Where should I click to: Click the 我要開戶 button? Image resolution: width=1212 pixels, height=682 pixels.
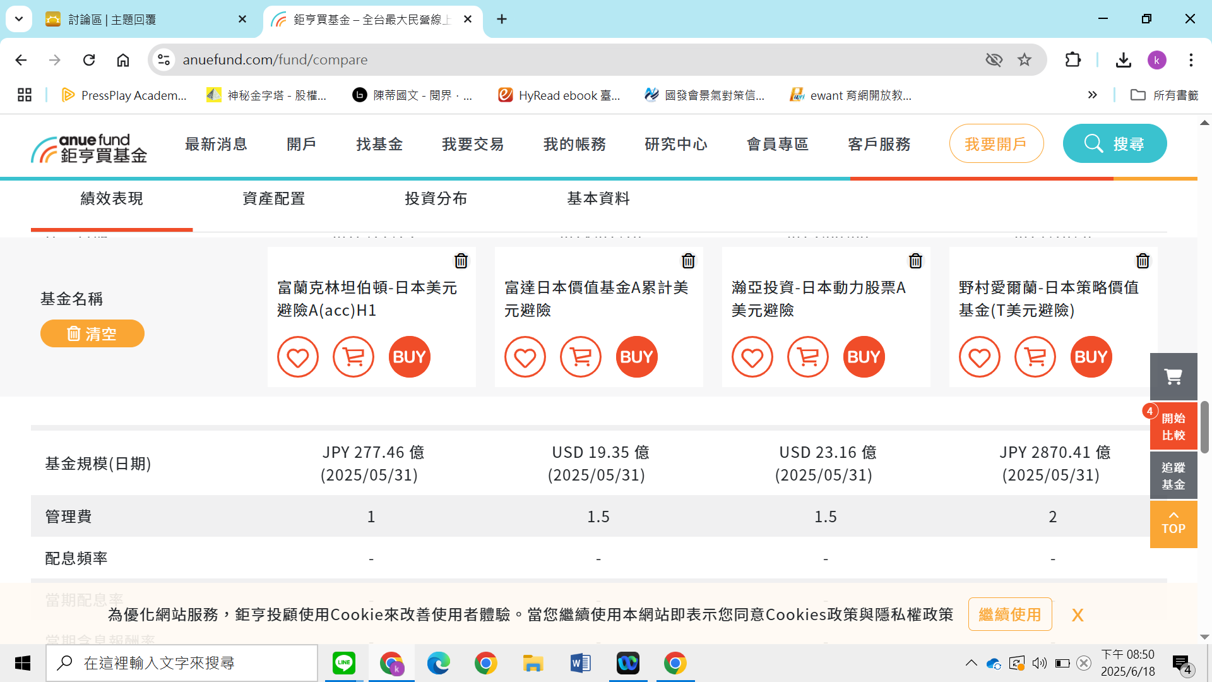click(996, 144)
